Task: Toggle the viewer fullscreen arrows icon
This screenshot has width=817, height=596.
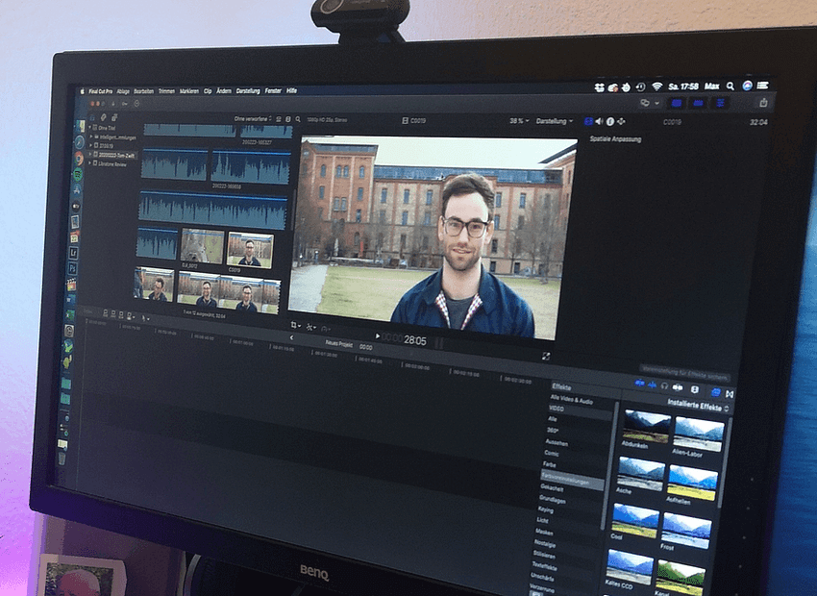Action: coord(546,357)
